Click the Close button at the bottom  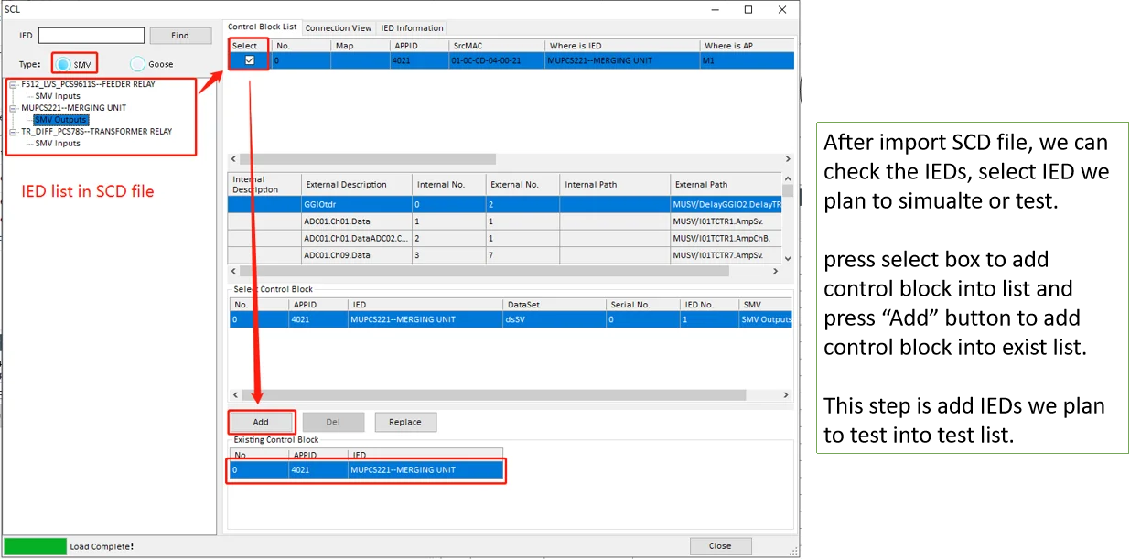click(720, 546)
